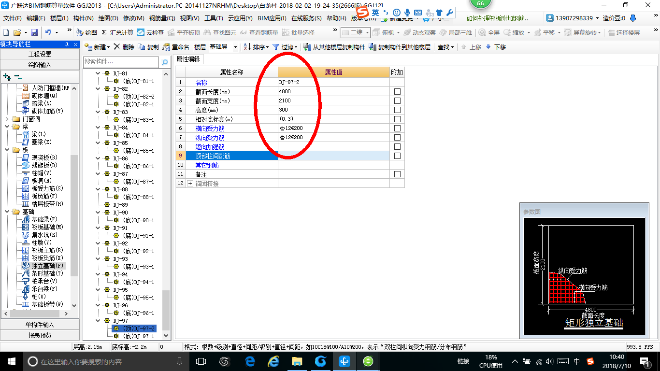Toggle 附加 checkbox for 截面宽度 row
660x371 pixels.
(397, 100)
